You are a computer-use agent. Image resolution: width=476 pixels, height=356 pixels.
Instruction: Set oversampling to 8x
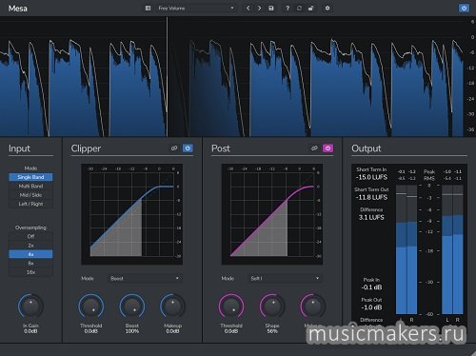[x=30, y=263]
